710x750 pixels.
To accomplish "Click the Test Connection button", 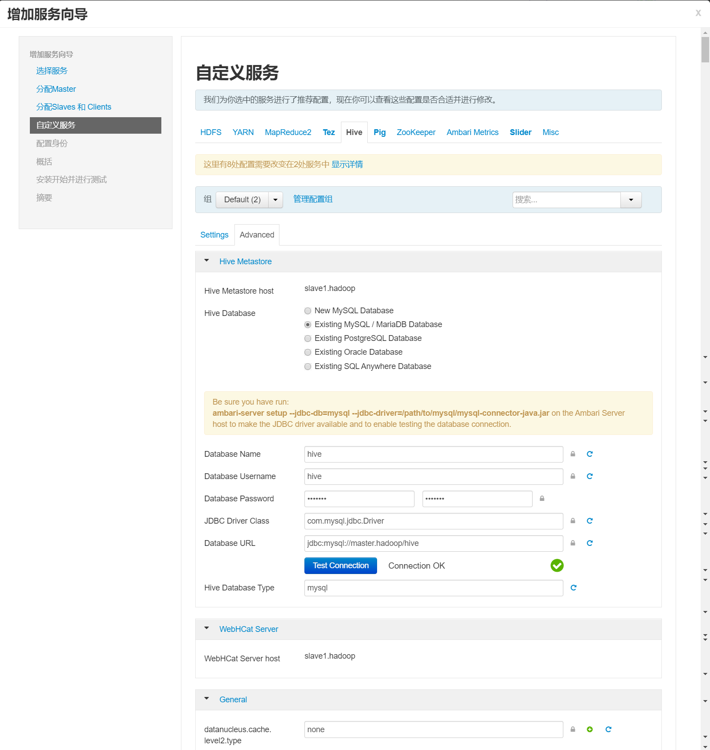I will point(341,566).
